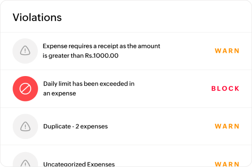Click the Violations heading
Image resolution: width=252 pixels, height=167 pixels.
[37, 17]
